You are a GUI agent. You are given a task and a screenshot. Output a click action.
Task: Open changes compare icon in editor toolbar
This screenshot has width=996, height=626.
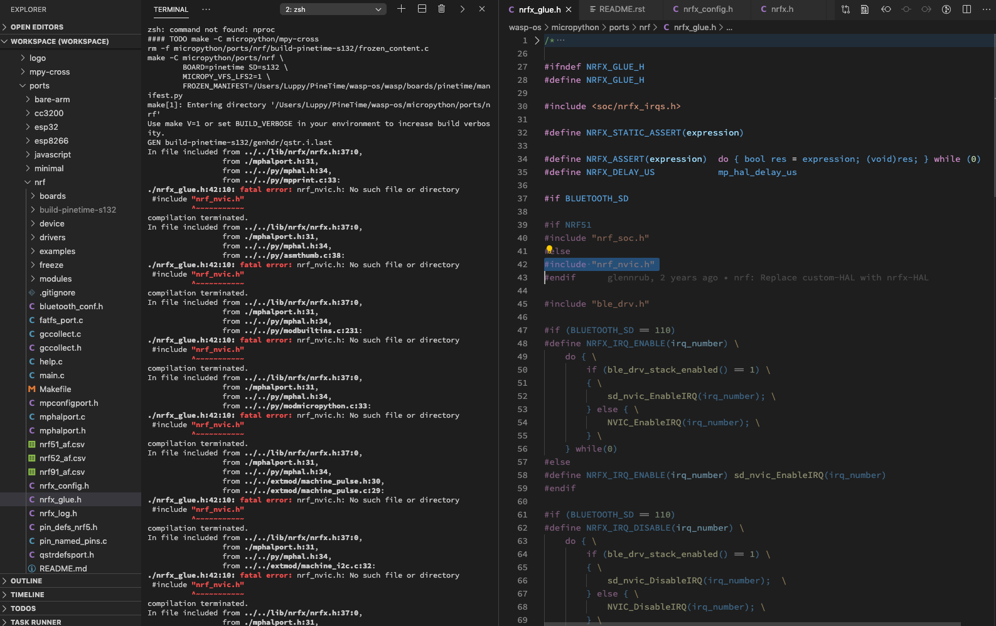tap(845, 9)
